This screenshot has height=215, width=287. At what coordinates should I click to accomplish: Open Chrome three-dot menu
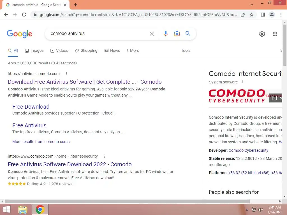pos(281,15)
